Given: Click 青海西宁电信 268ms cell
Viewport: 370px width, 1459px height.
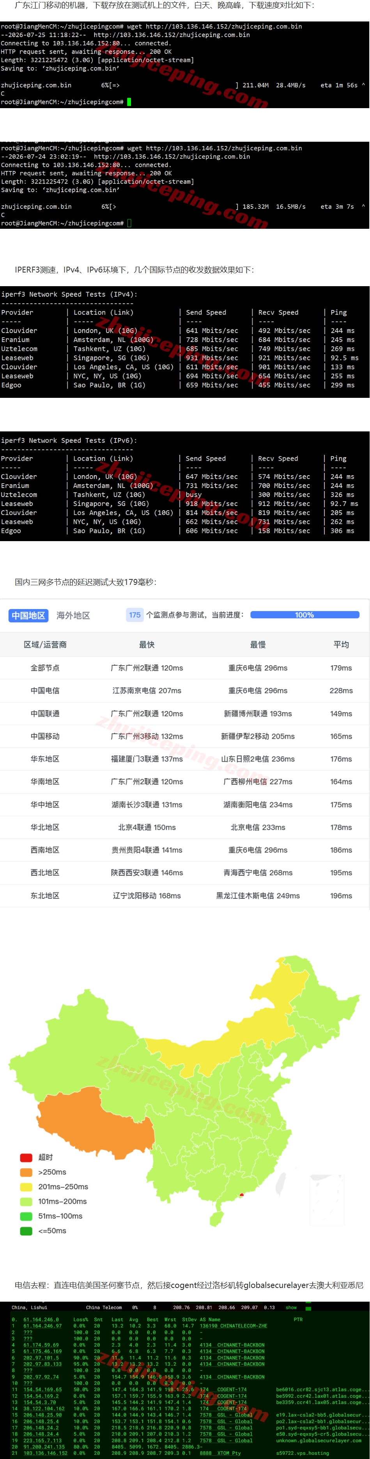Looking at the screenshot, I should [x=258, y=873].
